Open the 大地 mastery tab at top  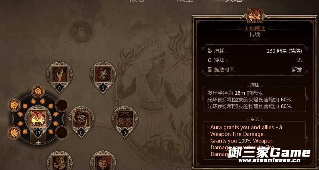tap(233, 1)
